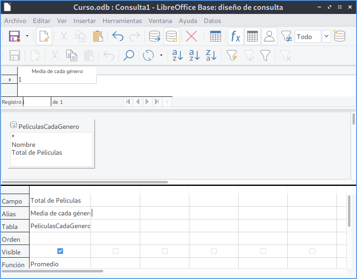
Task: Go to first record button
Action: [x=128, y=102]
